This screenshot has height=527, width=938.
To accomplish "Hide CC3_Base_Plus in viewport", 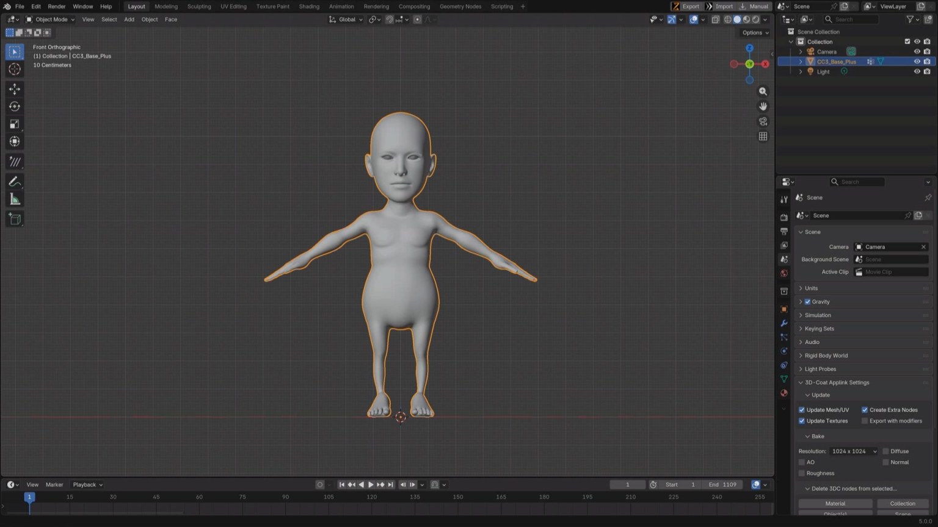I will pos(917,62).
